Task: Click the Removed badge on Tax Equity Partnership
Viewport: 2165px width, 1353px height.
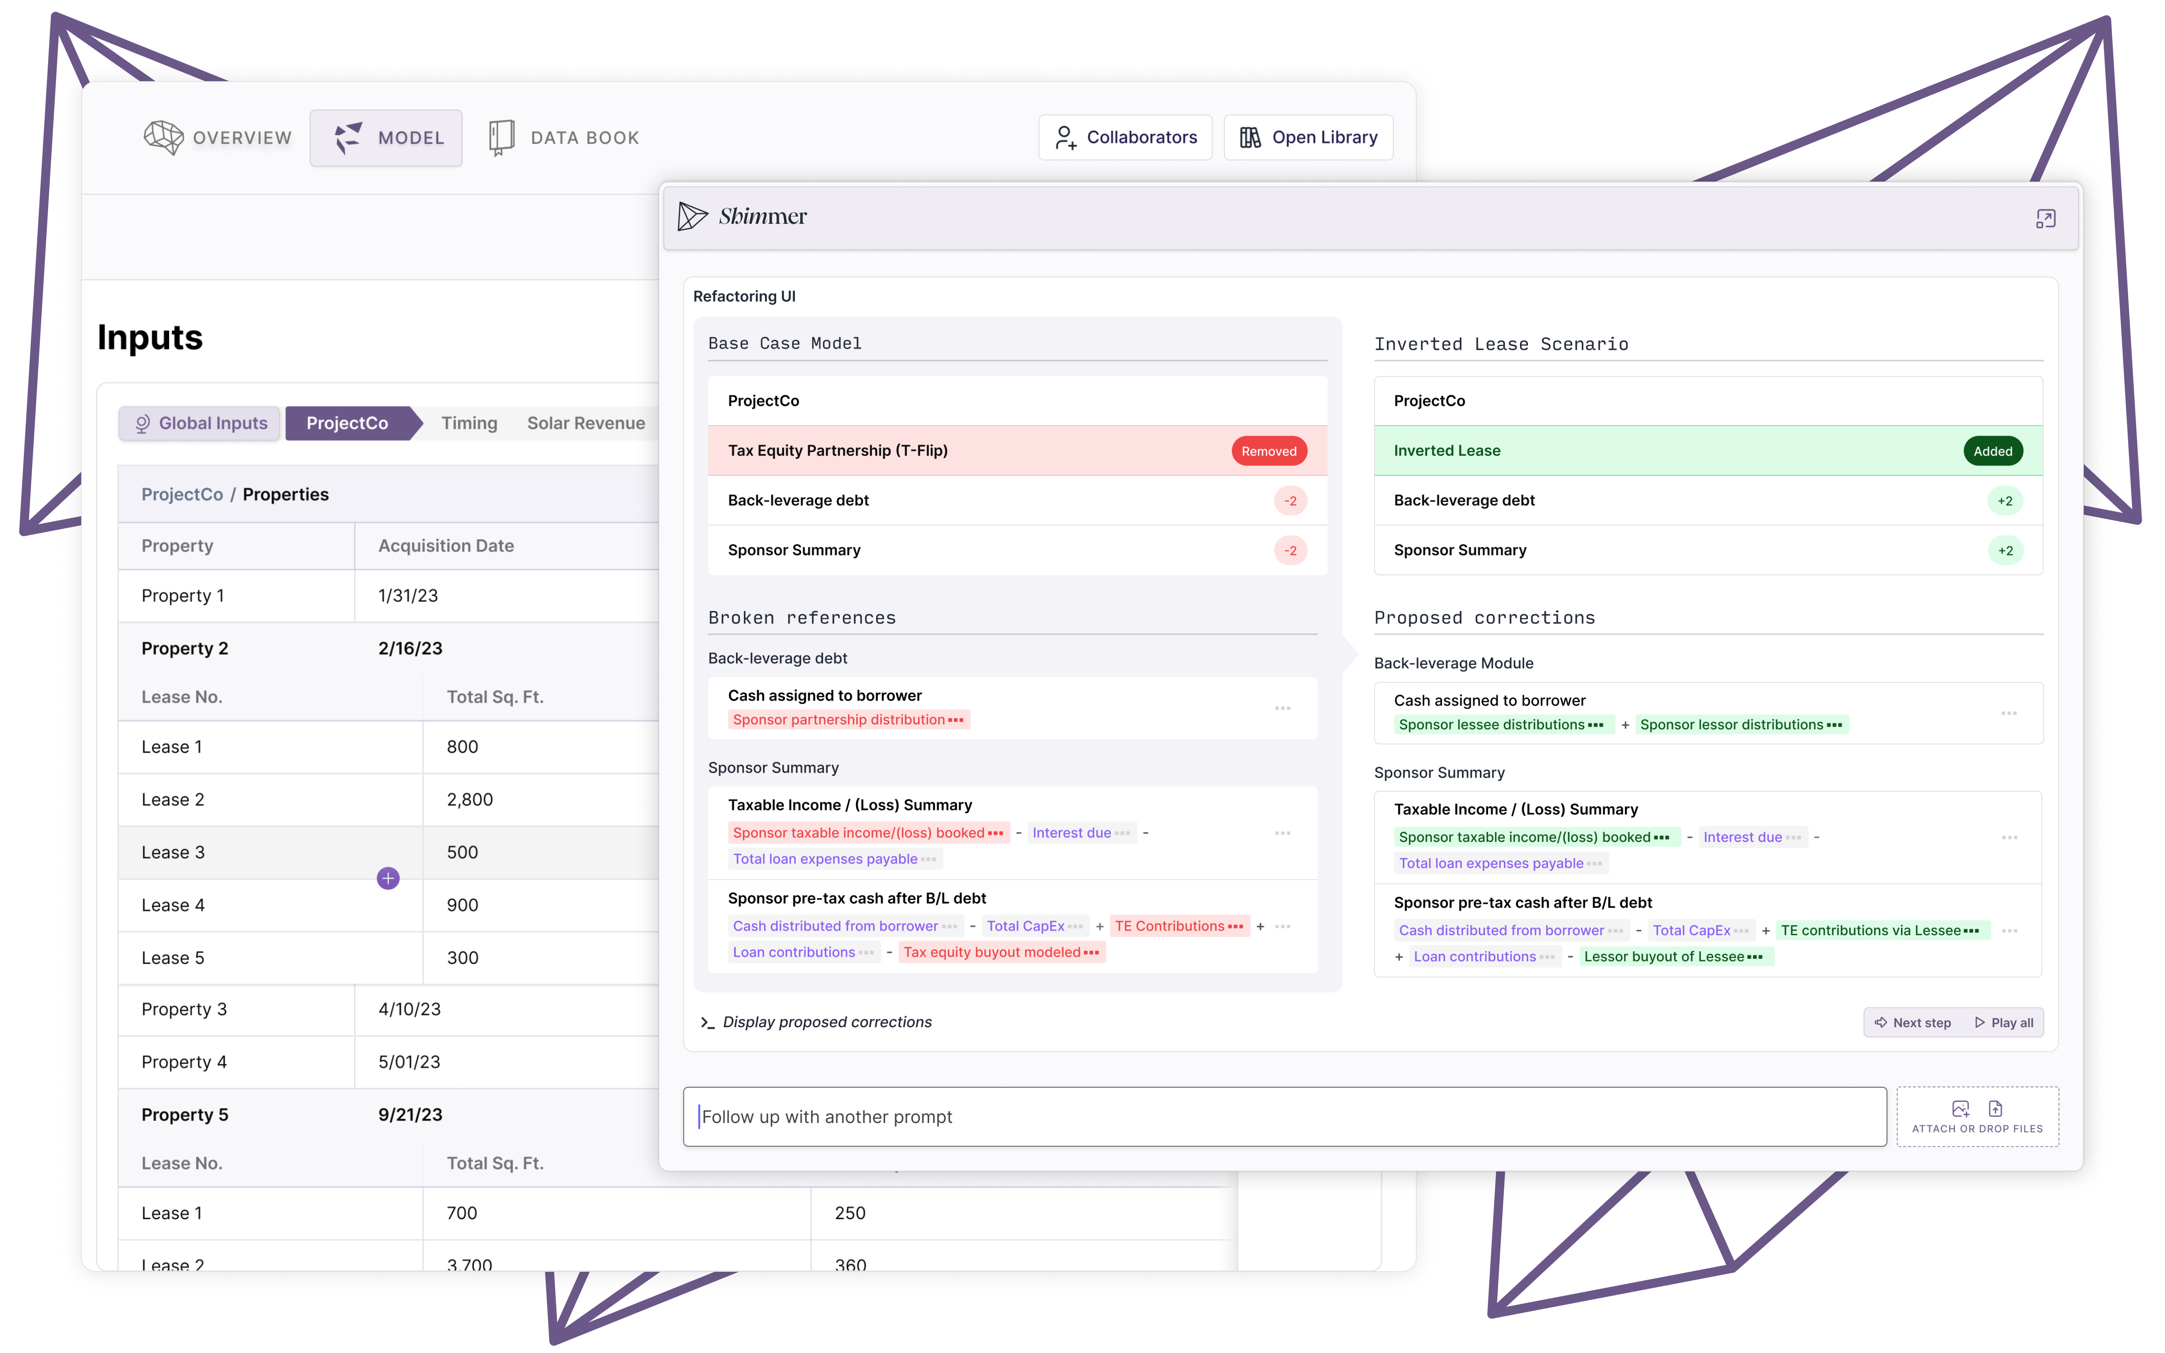Action: (1269, 451)
